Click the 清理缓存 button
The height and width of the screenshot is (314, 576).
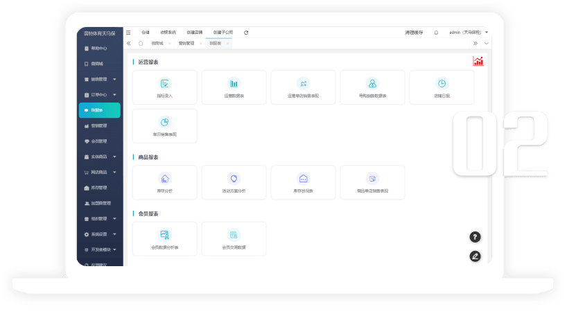pyautogui.click(x=414, y=33)
